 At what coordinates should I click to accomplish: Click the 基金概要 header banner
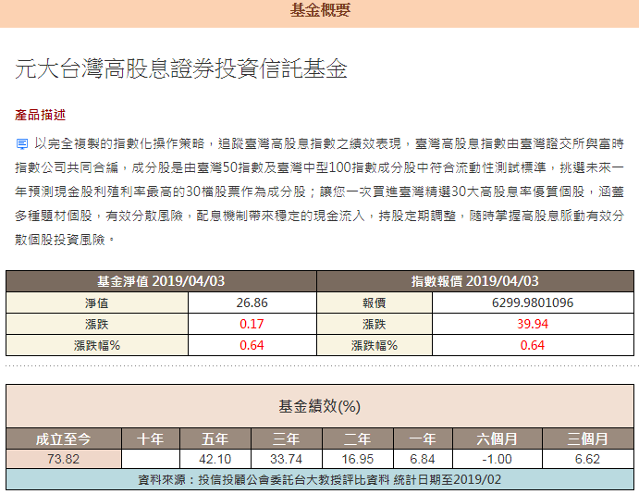pyautogui.click(x=320, y=12)
